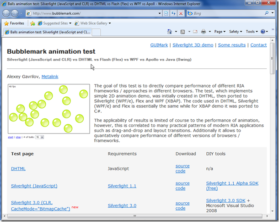This screenshot has height=222, width=279.
Task: Download source code for Silverlight 3.0 row
Action: click(182, 206)
